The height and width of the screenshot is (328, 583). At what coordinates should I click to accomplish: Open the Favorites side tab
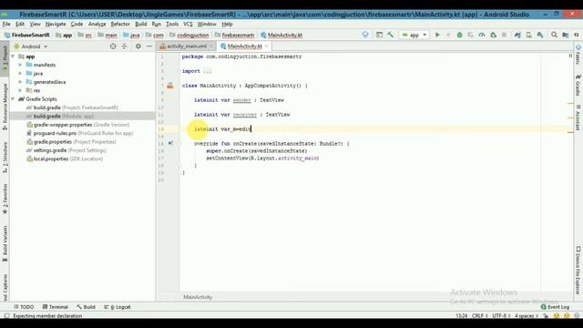[5, 199]
